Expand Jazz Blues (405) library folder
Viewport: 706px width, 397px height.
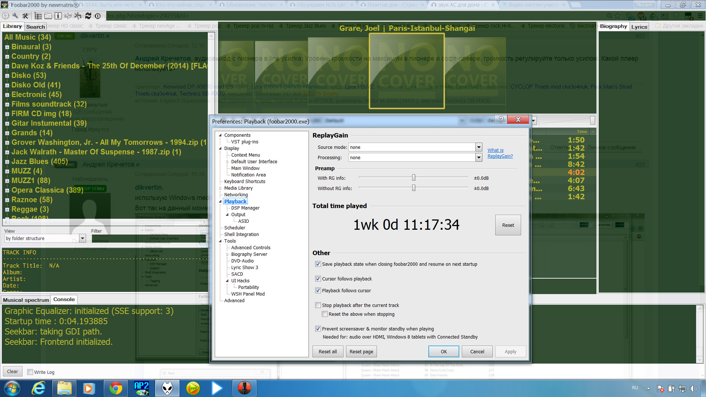(7, 162)
